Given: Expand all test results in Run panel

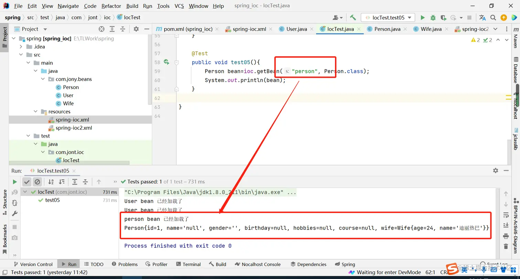Looking at the screenshot, I should [75, 182].
